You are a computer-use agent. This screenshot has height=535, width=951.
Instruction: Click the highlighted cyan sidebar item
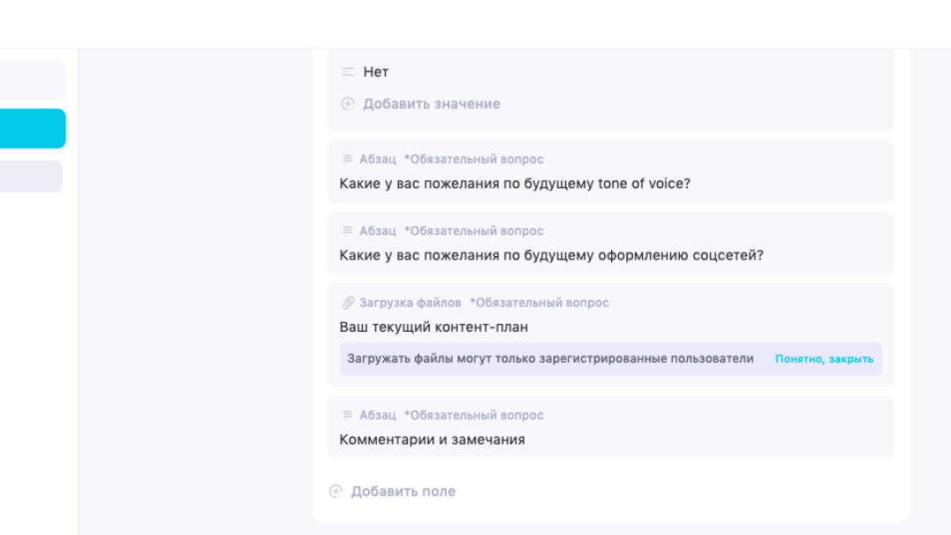pos(33,128)
